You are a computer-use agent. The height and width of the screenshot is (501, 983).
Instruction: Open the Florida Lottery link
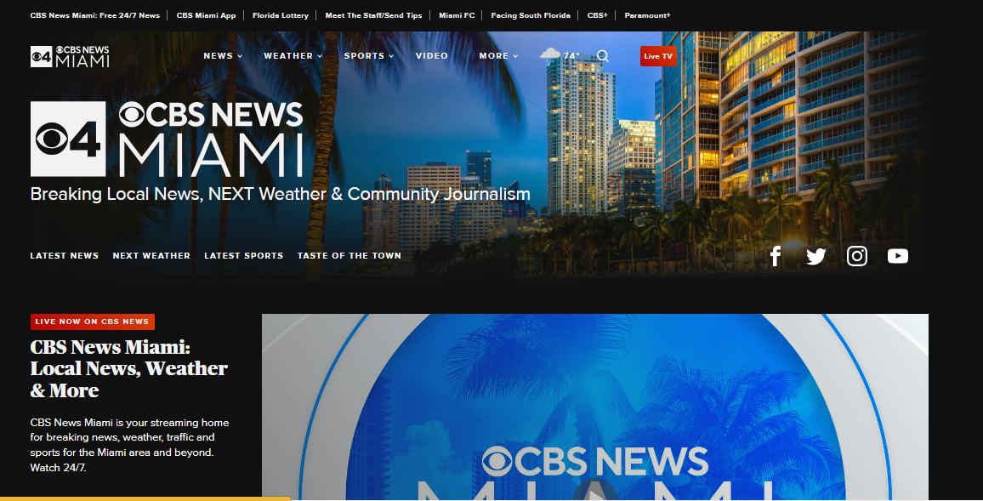[x=280, y=15]
